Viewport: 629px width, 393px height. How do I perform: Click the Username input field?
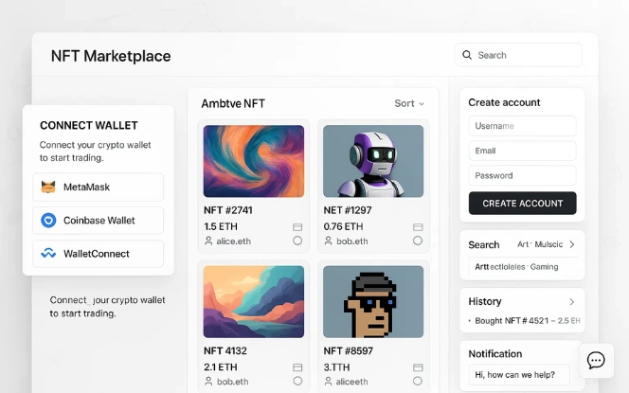(x=522, y=126)
